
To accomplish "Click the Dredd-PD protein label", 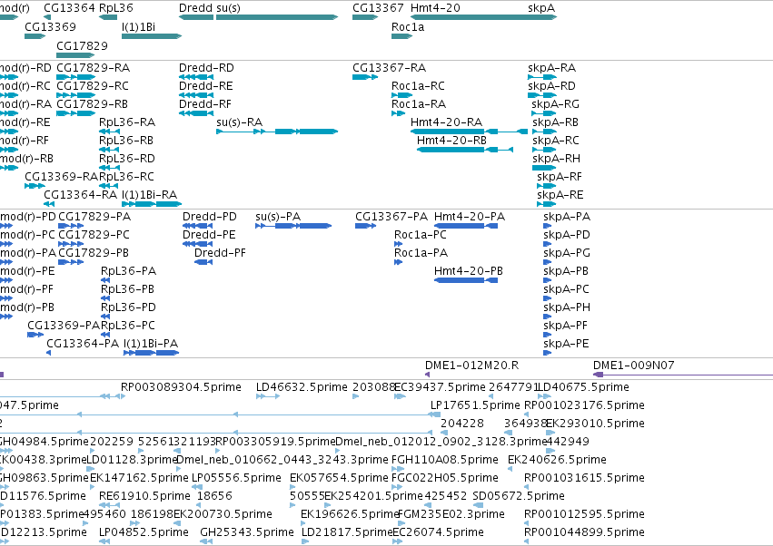I will 210,217.
